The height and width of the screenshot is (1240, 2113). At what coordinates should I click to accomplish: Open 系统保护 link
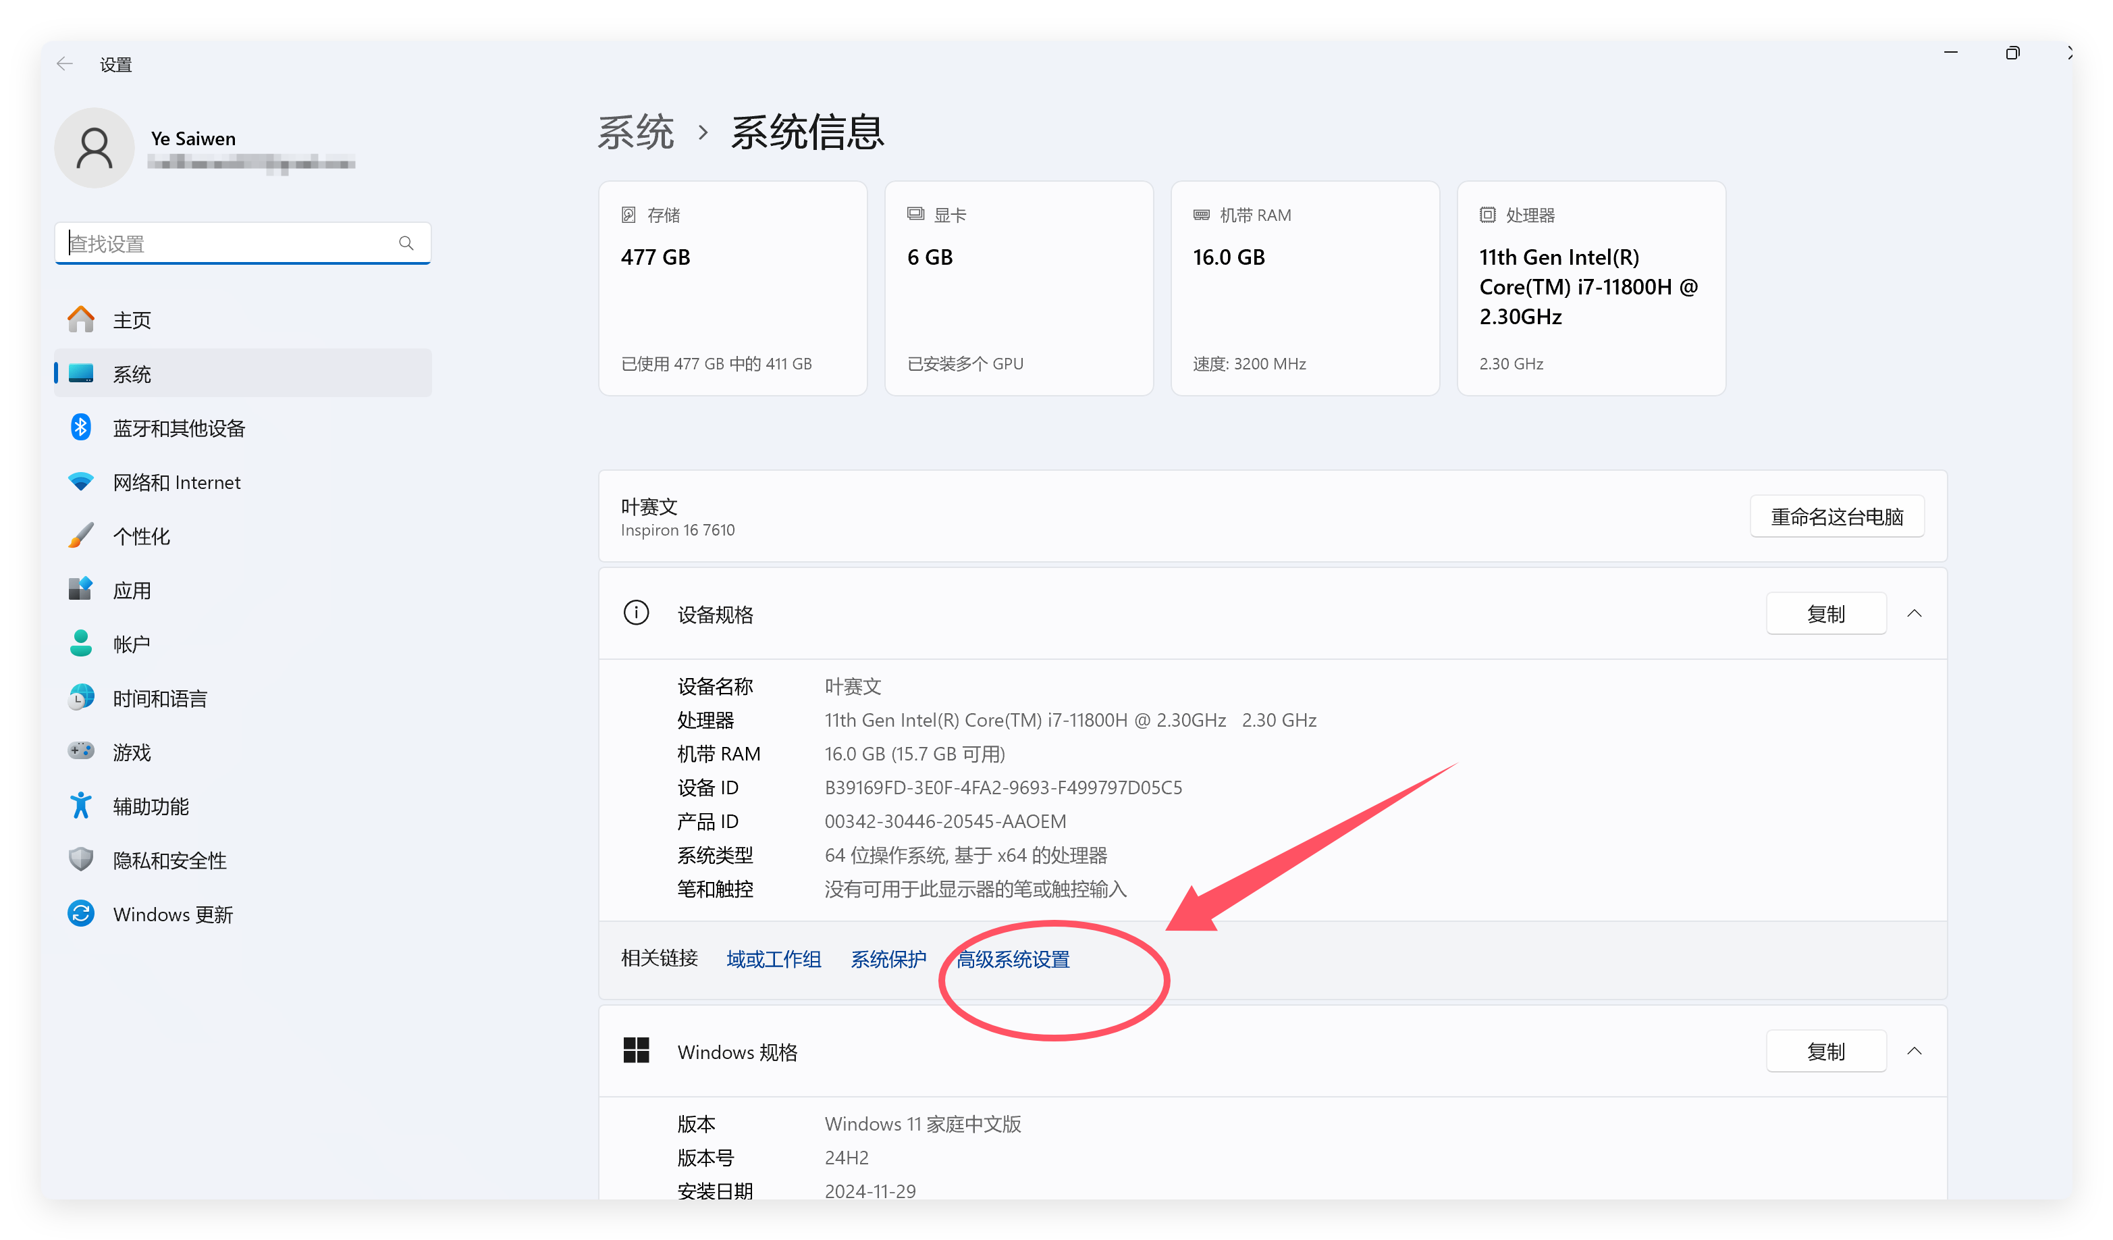888,959
